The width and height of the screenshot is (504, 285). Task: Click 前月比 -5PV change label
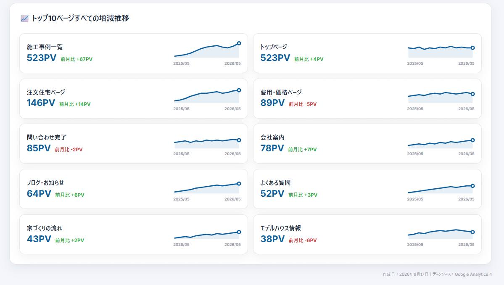point(303,104)
